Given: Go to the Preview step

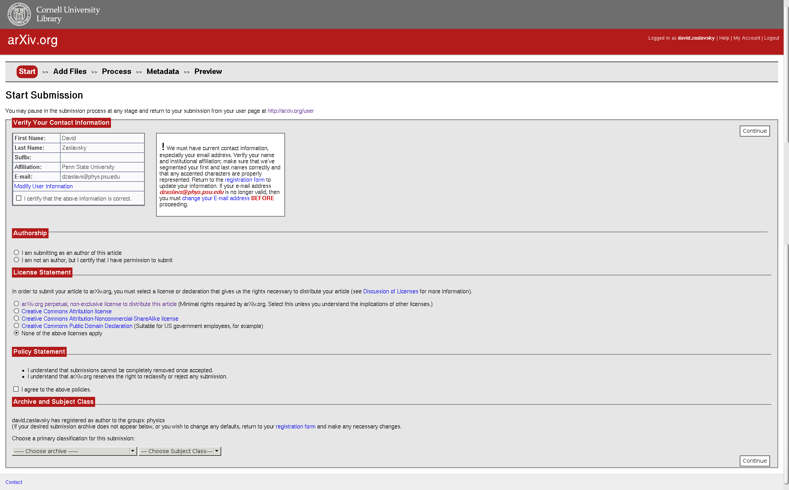Looking at the screenshot, I should click(x=208, y=72).
